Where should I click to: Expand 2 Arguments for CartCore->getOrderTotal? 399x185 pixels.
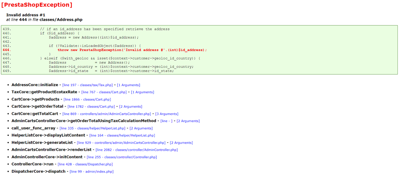point(131,106)
